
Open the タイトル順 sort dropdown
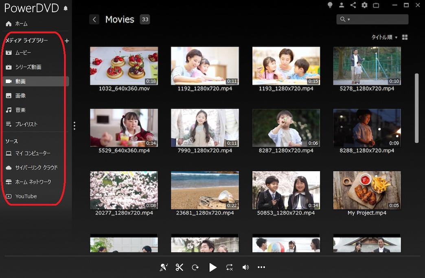(384, 37)
